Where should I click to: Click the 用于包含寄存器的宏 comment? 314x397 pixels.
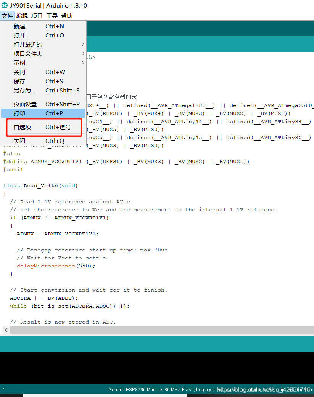tap(111, 97)
